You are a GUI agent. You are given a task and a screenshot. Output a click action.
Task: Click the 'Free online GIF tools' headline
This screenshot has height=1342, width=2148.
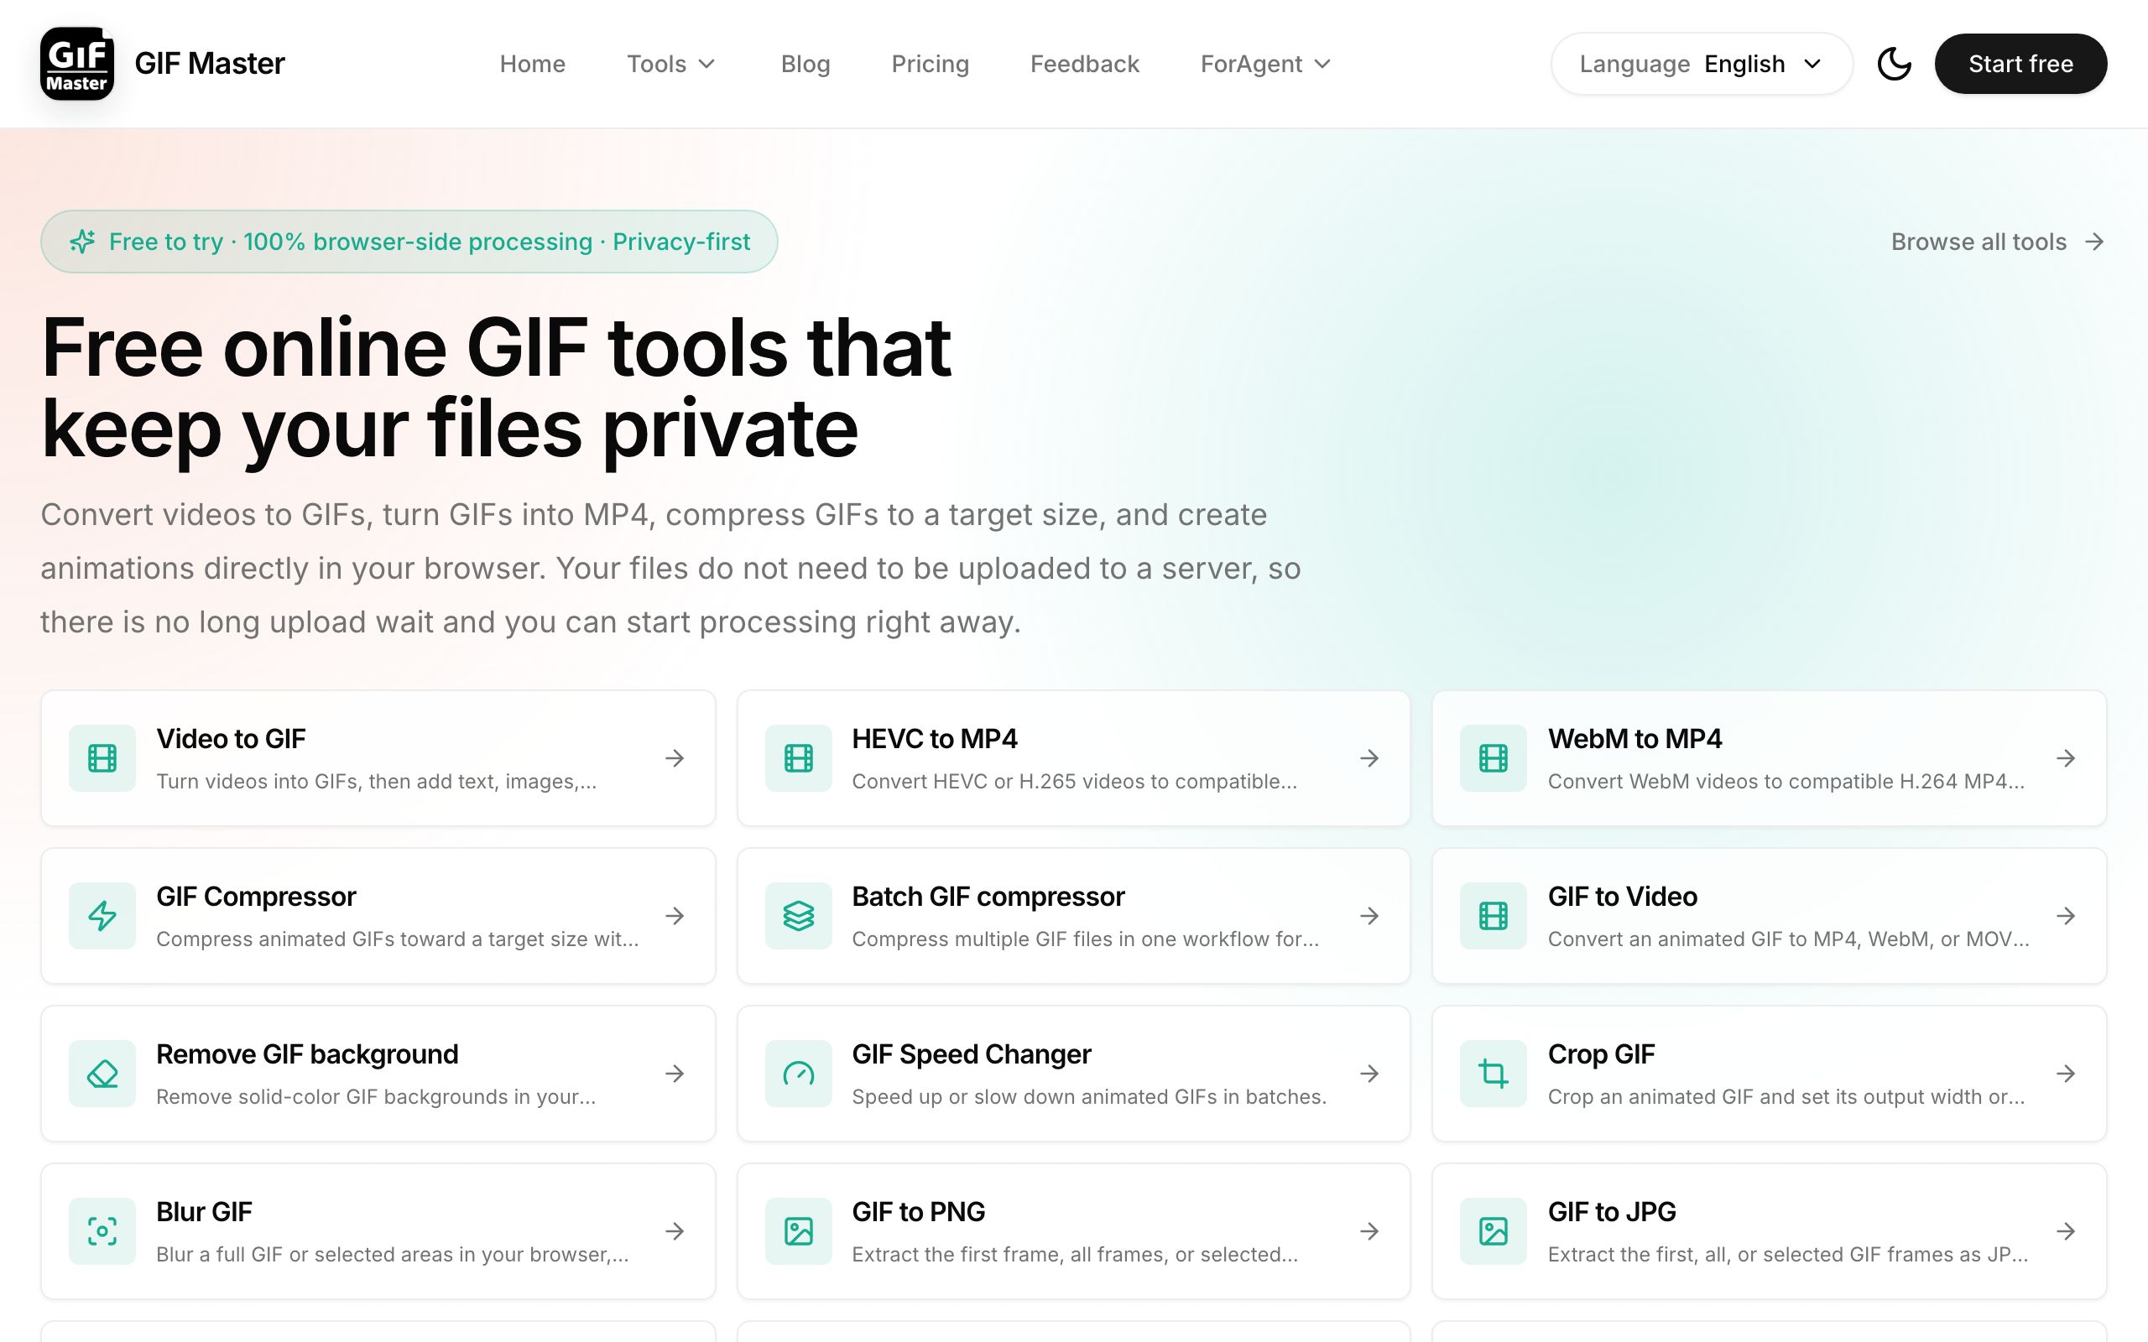pos(496,388)
